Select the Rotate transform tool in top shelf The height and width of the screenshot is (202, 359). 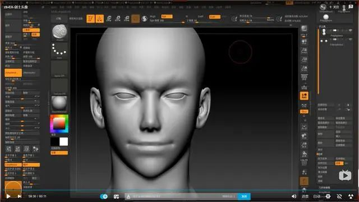click(x=127, y=19)
